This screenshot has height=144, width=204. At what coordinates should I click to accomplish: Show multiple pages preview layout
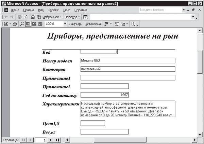40,24
